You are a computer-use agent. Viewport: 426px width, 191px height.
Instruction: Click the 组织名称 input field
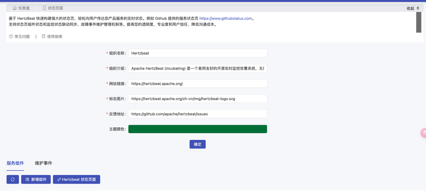(198, 53)
